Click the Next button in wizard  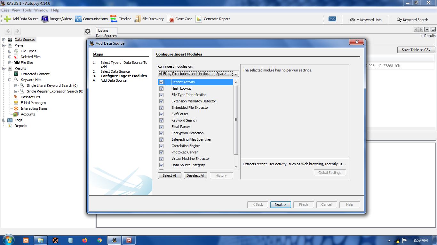click(x=280, y=204)
